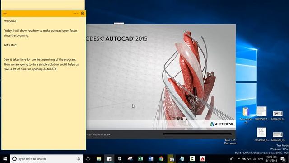This screenshot has width=289, height=163.
Task: Select the 18555858_1... desktop file
Action: click(262, 134)
